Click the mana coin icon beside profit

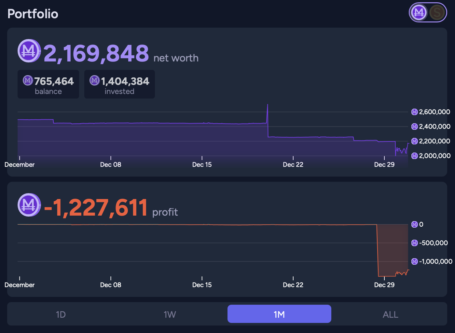pos(29,205)
